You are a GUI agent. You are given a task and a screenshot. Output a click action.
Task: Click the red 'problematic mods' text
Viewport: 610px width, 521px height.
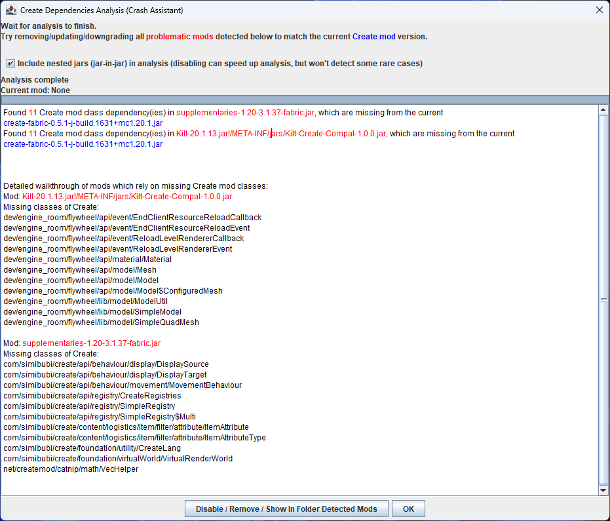click(180, 37)
